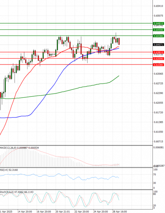Image resolution: width=165 pixels, height=213 pixels.
Task: Click the 0.60715 price axis label
Action: click(158, 142)
